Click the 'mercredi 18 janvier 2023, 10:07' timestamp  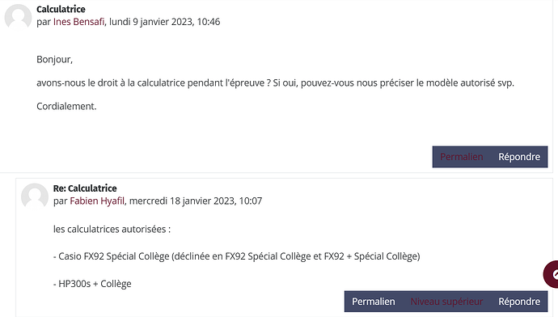click(196, 201)
